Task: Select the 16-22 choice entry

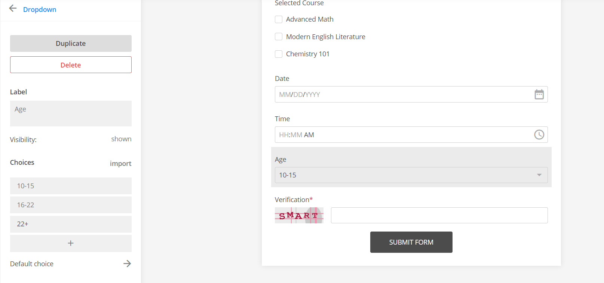Action: point(70,205)
